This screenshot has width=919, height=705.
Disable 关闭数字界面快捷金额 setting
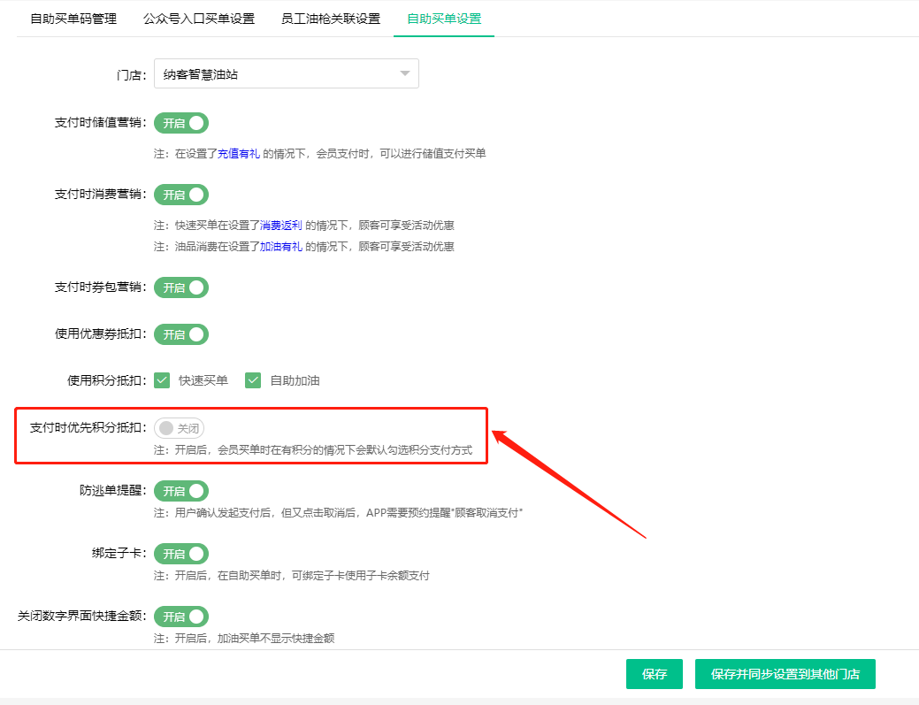180,617
